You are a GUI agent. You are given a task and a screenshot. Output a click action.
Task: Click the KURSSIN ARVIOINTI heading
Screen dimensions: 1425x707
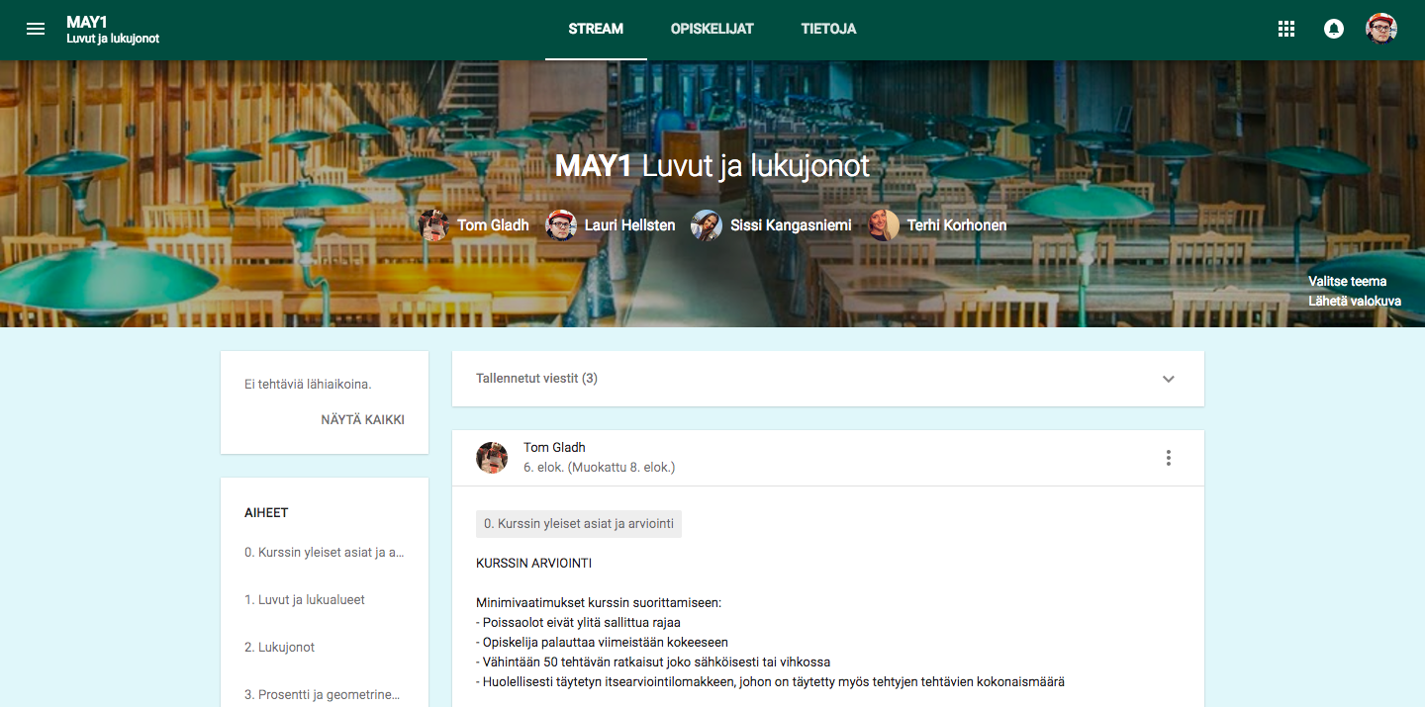534,564
